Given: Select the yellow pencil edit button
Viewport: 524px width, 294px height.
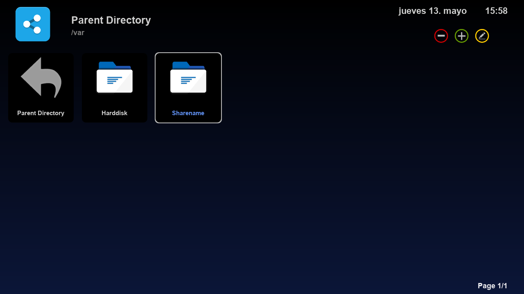Looking at the screenshot, I should pos(482,36).
